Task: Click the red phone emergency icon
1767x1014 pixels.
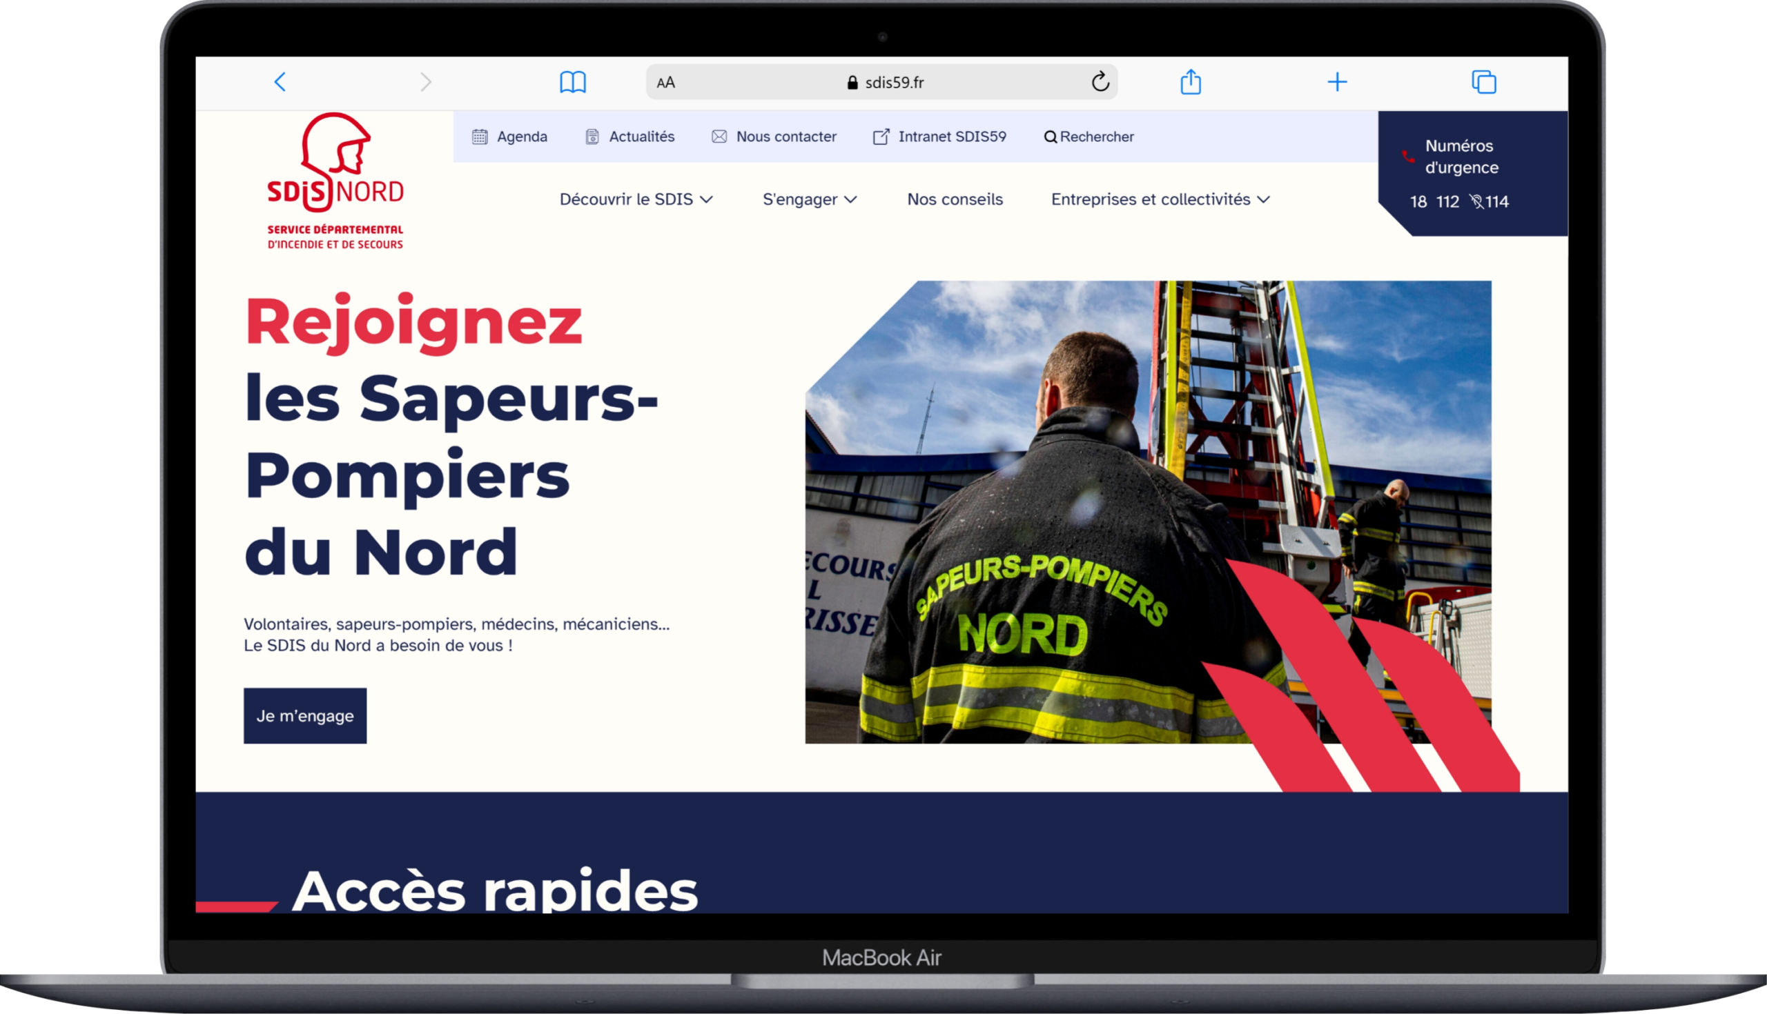Action: [1408, 157]
